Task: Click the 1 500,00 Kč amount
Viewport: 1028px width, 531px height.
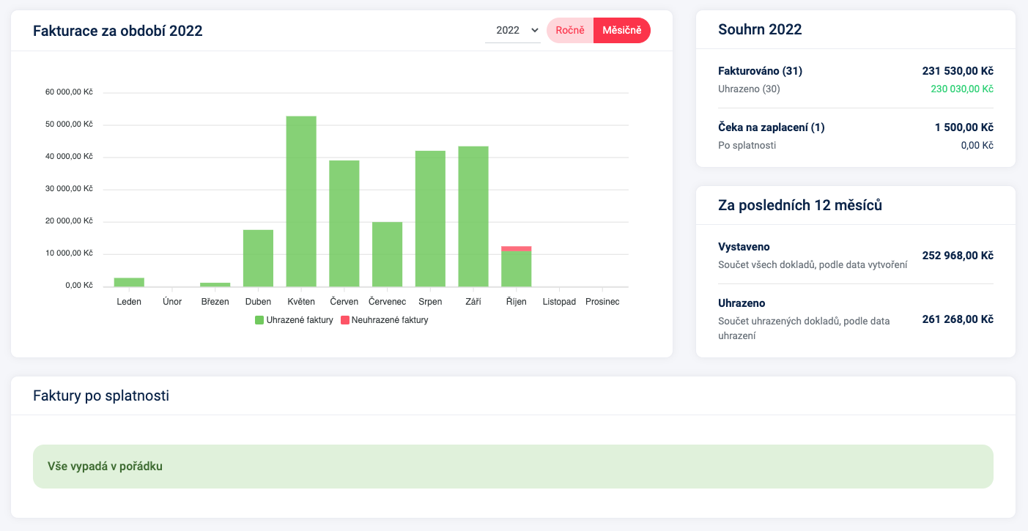Action: (964, 127)
